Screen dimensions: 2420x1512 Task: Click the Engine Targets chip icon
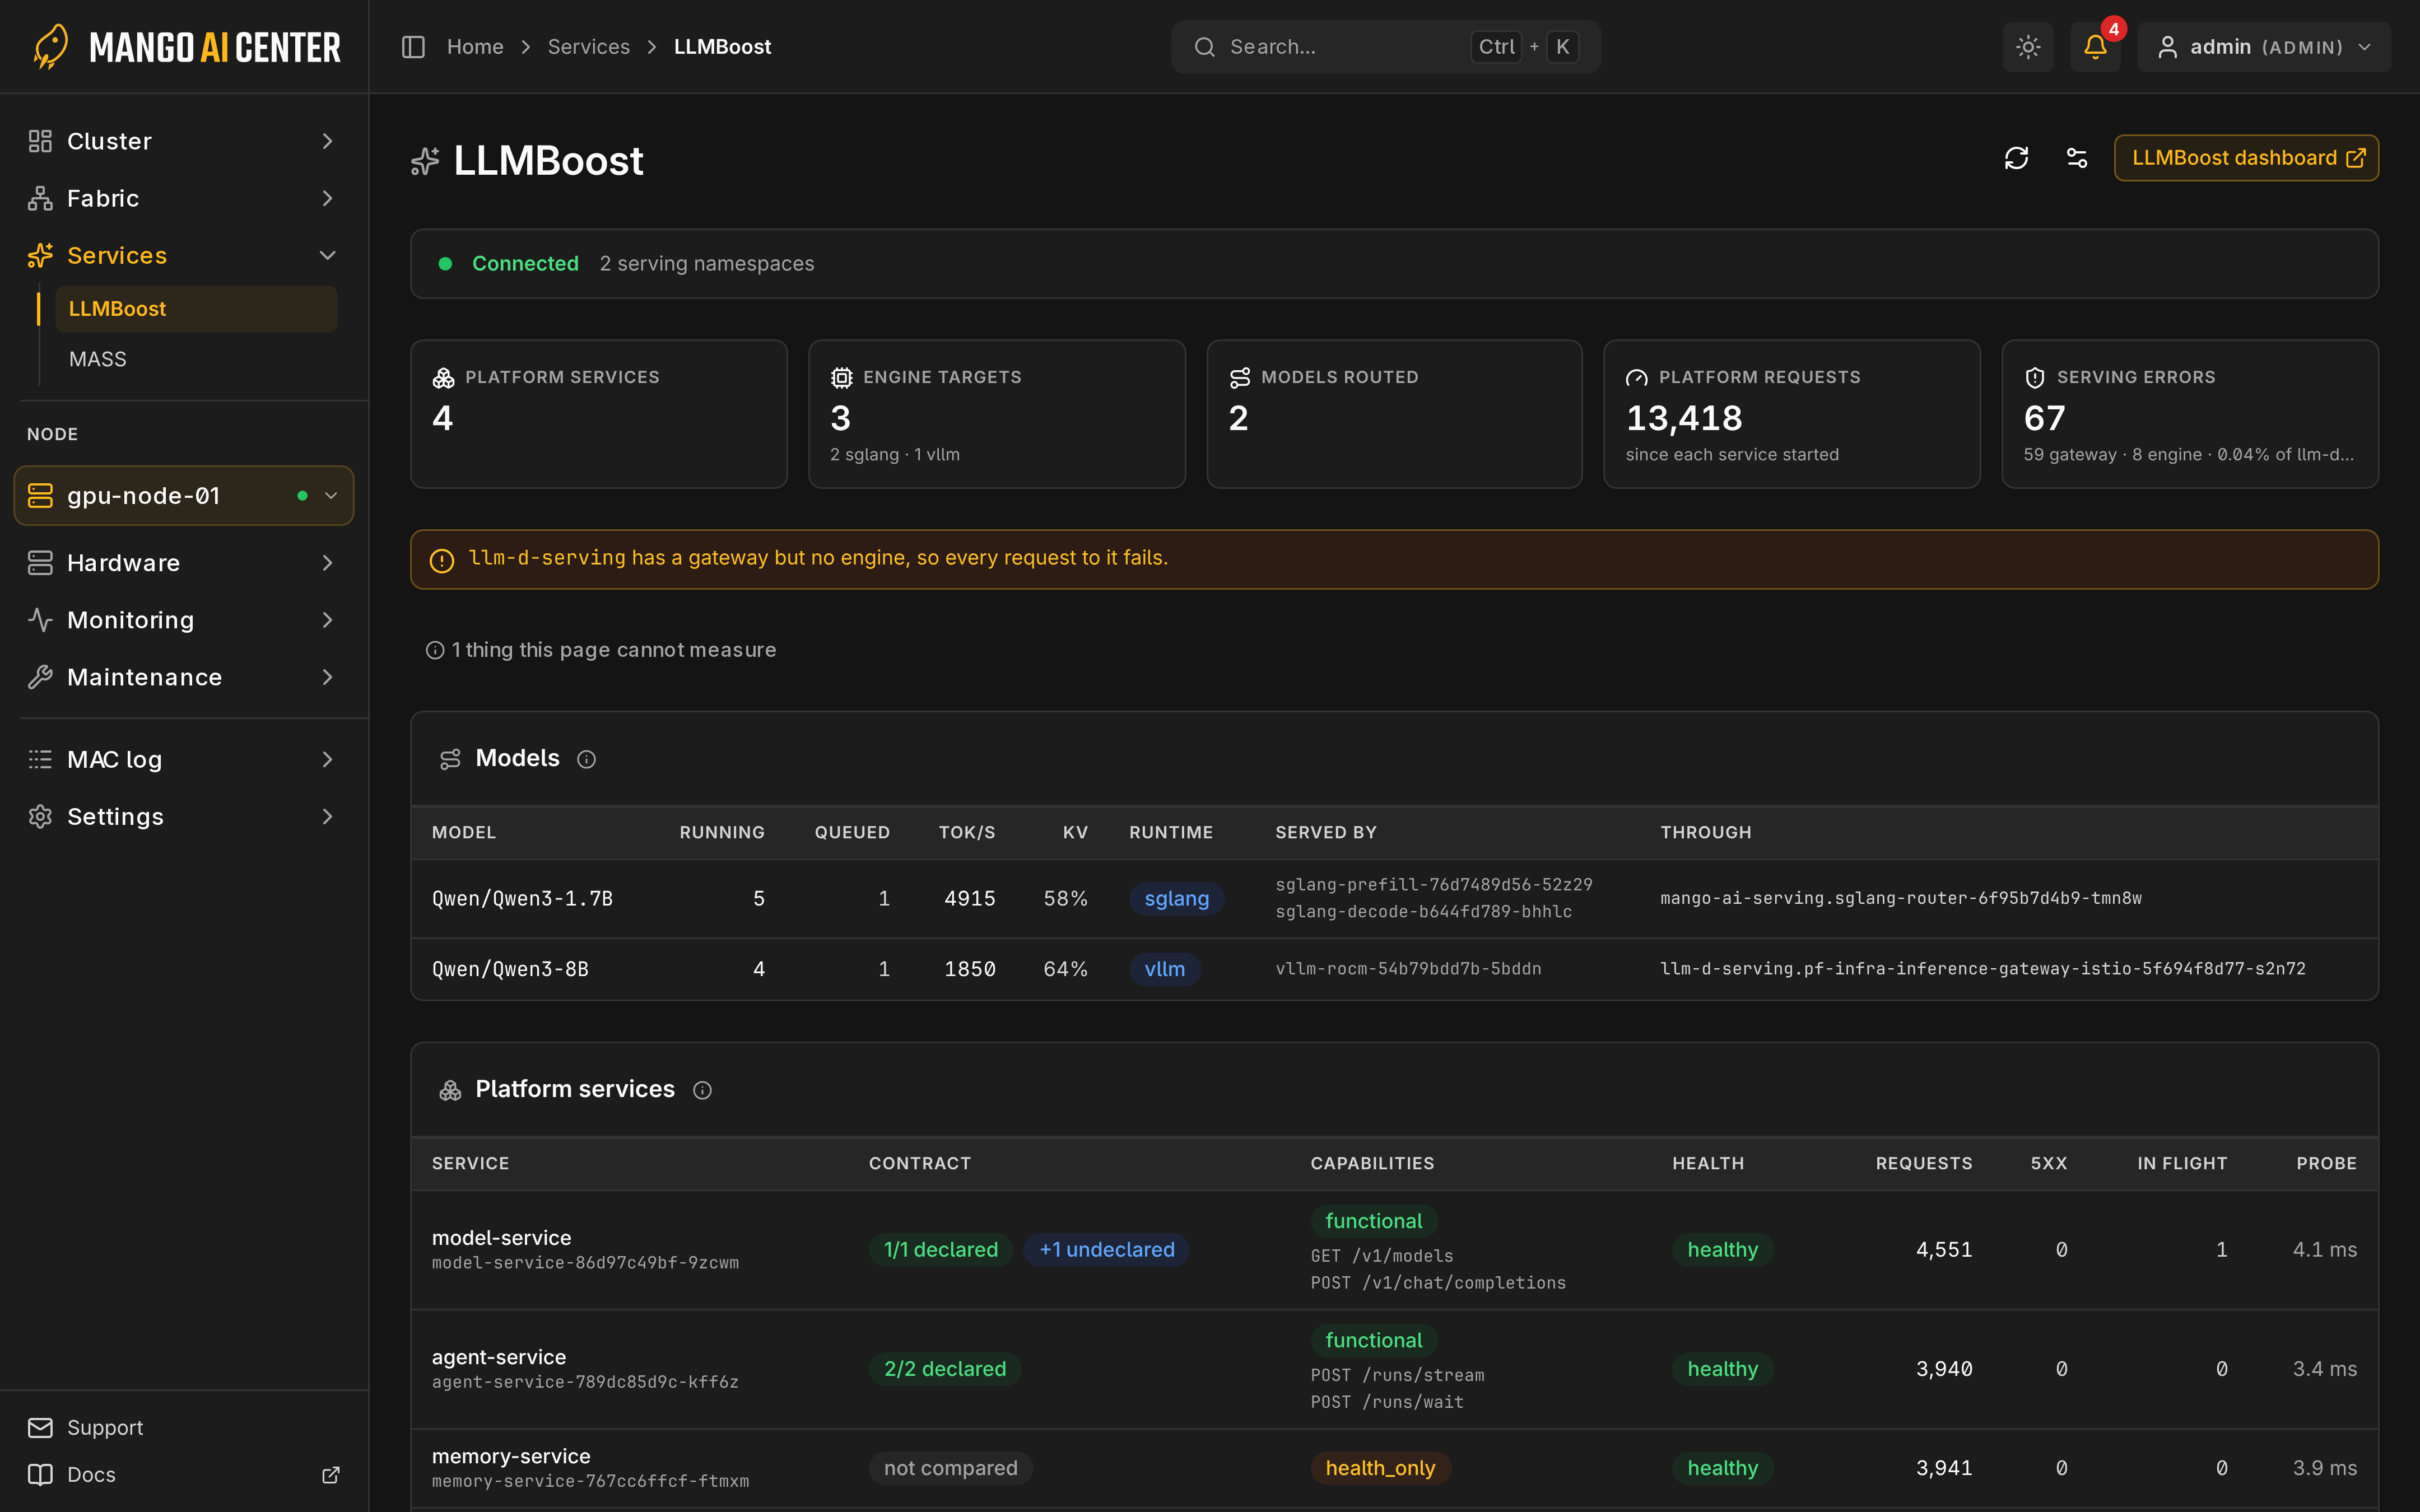[841, 377]
